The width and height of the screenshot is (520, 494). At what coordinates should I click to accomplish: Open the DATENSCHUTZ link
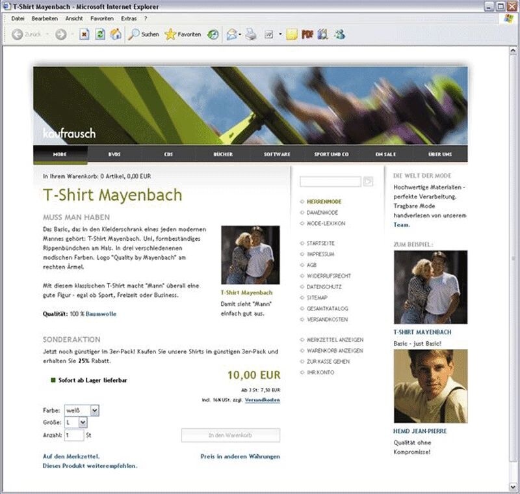[324, 287]
